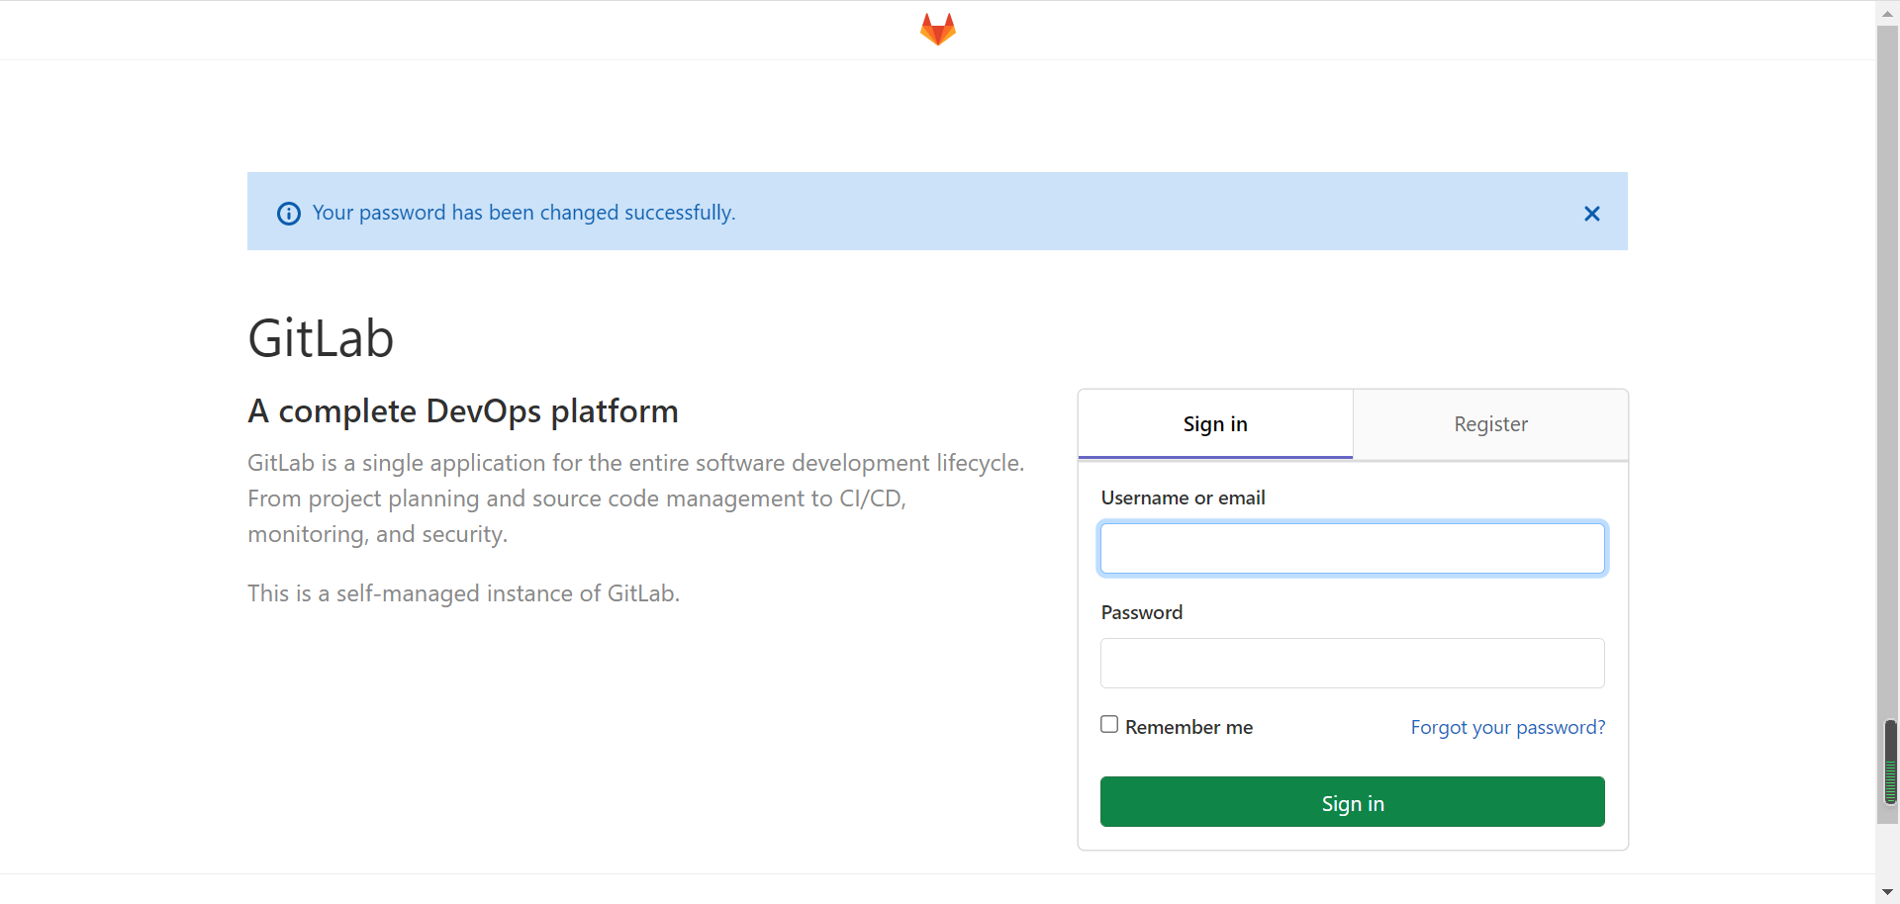Image resolution: width=1900 pixels, height=904 pixels.
Task: Click the 'GitLab' page title
Action: pyautogui.click(x=321, y=338)
